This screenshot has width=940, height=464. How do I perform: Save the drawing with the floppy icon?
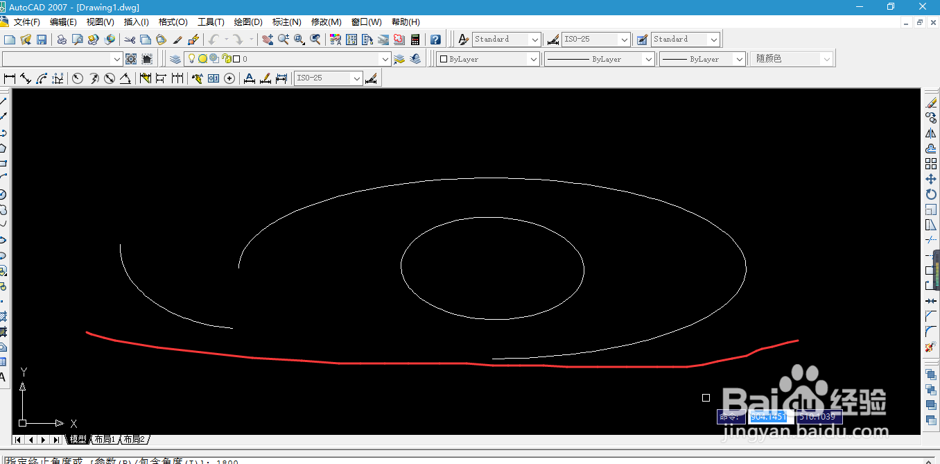click(x=42, y=40)
